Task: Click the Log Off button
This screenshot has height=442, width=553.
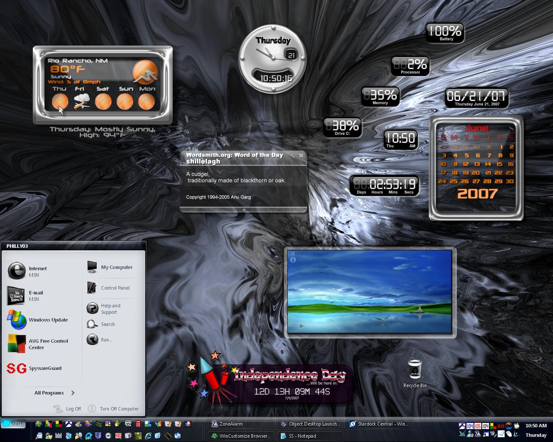Action: (67, 409)
